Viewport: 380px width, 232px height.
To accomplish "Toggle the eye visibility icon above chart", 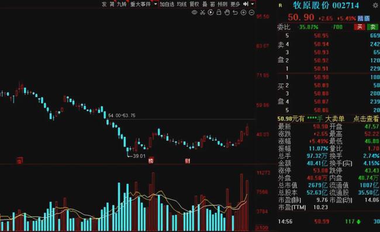I will click(194, 12).
